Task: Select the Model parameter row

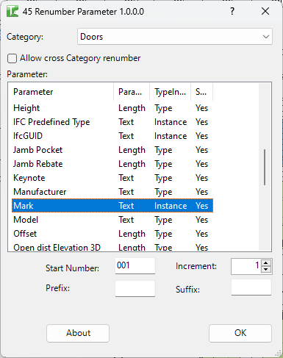Action: [112, 220]
